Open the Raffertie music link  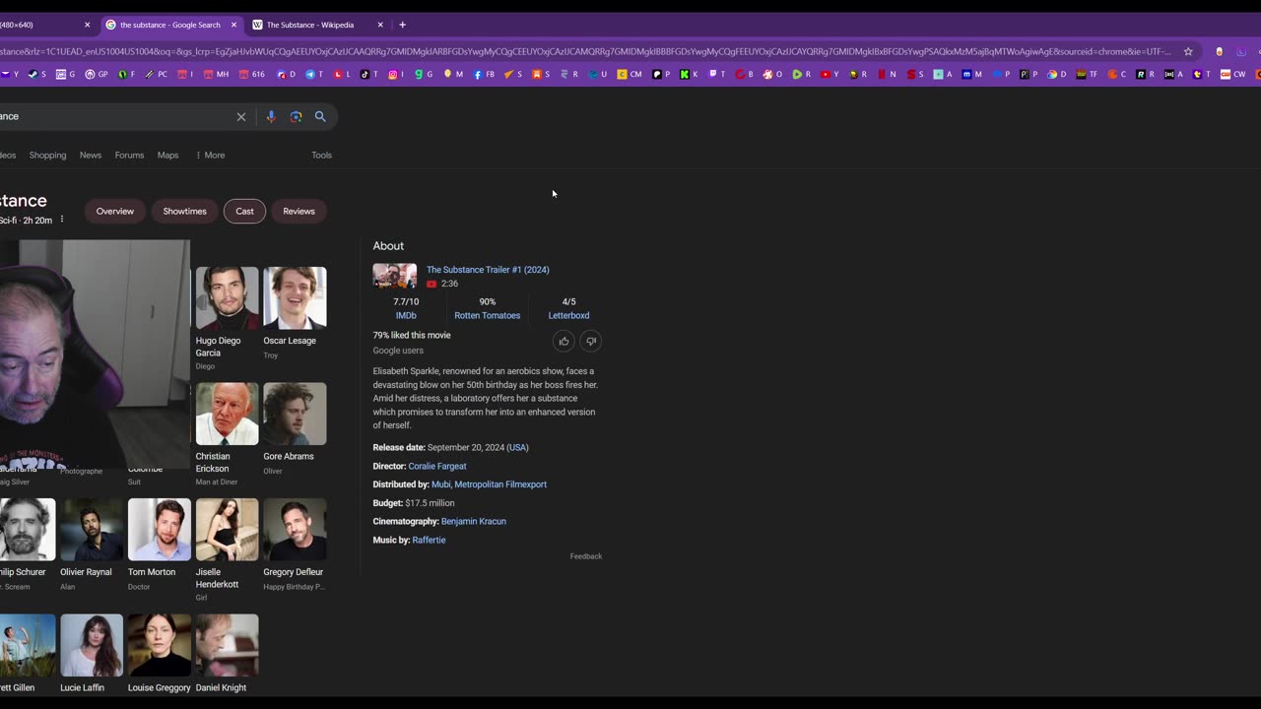[x=429, y=540]
